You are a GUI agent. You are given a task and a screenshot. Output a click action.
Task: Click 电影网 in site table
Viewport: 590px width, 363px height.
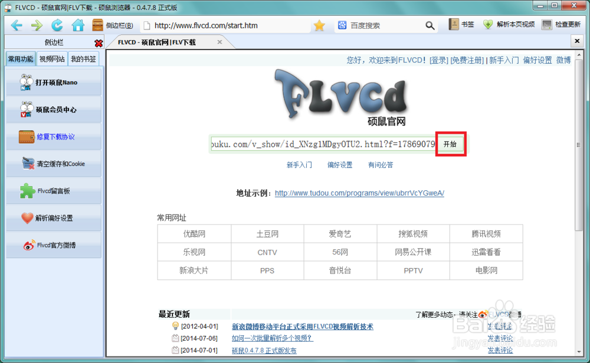[x=486, y=270]
